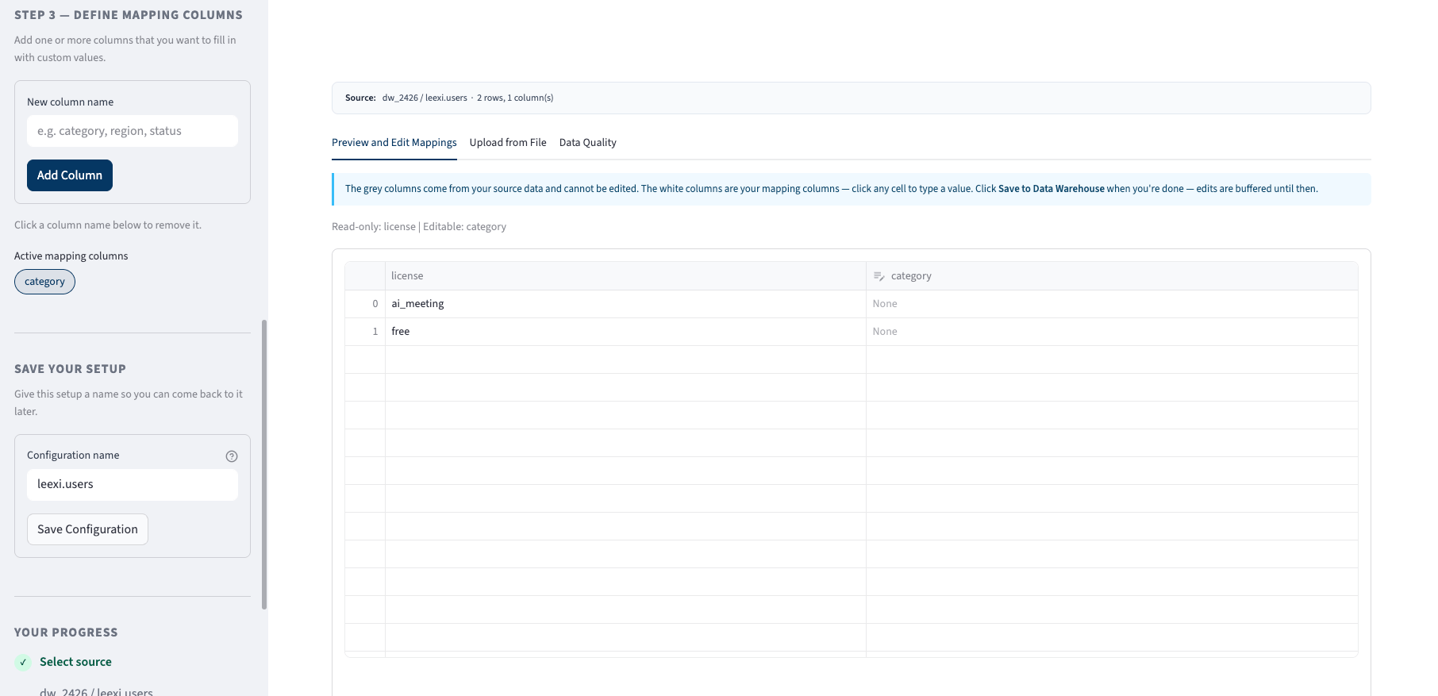Click the Configuration name help icon
The height and width of the screenshot is (696, 1438).
tap(232, 456)
